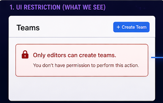Click the purple UI RESTRICTION section title
Screen dimensions: 163x103
[58, 7]
